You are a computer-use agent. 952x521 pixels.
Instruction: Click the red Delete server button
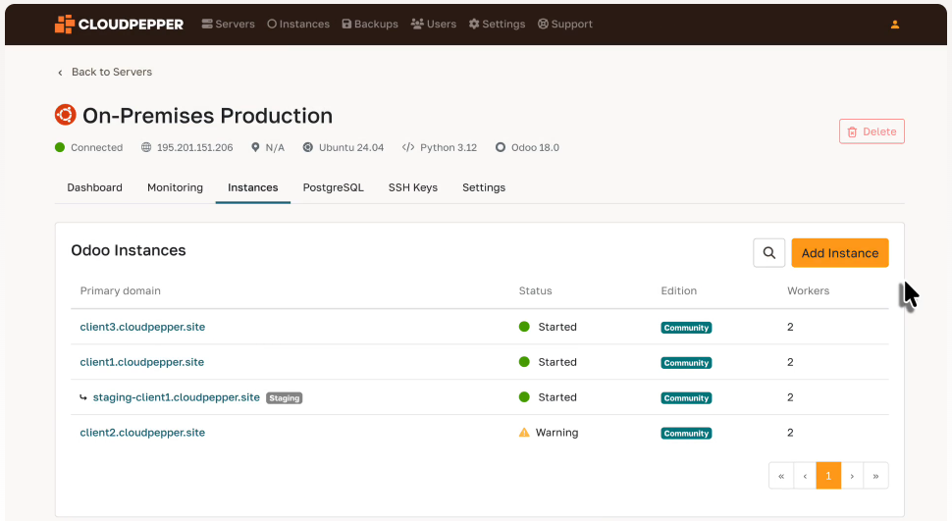[872, 131]
